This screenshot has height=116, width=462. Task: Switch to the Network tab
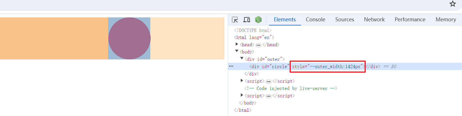point(374,19)
